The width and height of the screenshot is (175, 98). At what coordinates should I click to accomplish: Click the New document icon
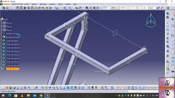coord(3,88)
